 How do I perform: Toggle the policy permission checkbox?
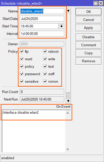tap(22, 66)
